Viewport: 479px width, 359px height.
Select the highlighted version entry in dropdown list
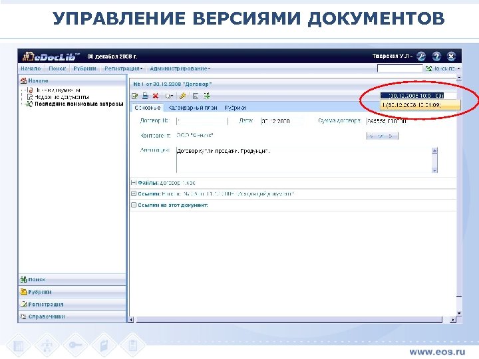(x=420, y=105)
